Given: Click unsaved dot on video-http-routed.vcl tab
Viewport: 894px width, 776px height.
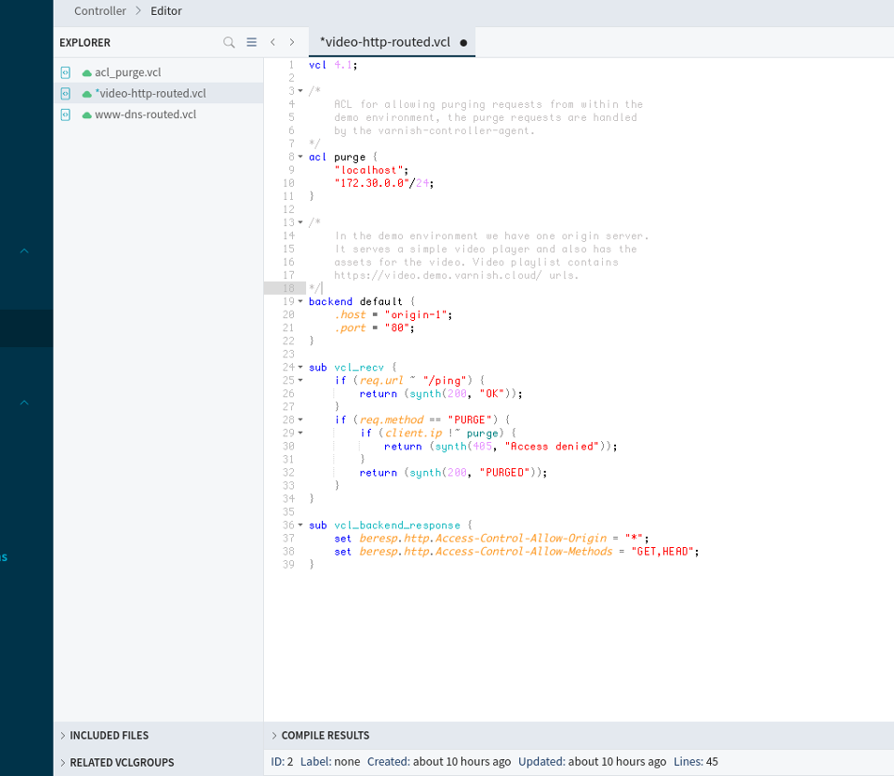Looking at the screenshot, I should (x=464, y=42).
